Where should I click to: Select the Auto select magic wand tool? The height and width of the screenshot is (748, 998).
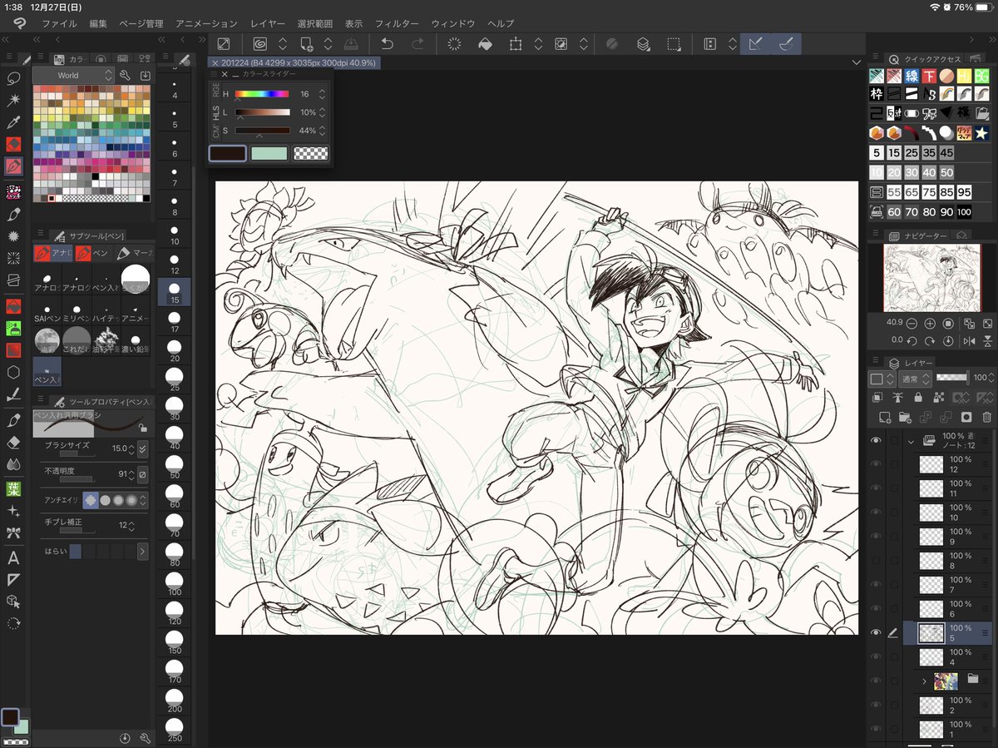click(x=13, y=100)
